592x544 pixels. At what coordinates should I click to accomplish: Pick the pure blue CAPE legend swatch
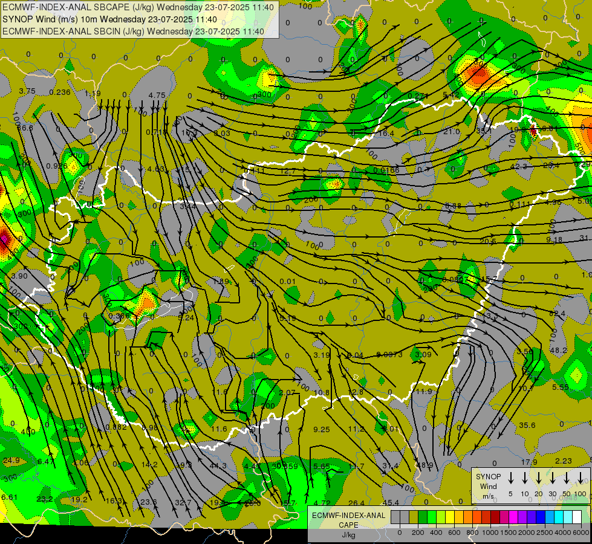(x=540, y=517)
